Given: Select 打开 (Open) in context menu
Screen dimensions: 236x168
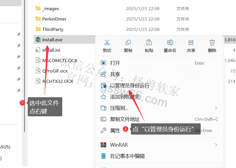Looking at the screenshot, I should pyautogui.click(x=159, y=63).
